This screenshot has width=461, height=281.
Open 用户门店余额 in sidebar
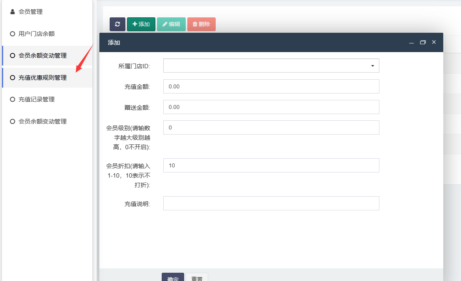click(47, 34)
